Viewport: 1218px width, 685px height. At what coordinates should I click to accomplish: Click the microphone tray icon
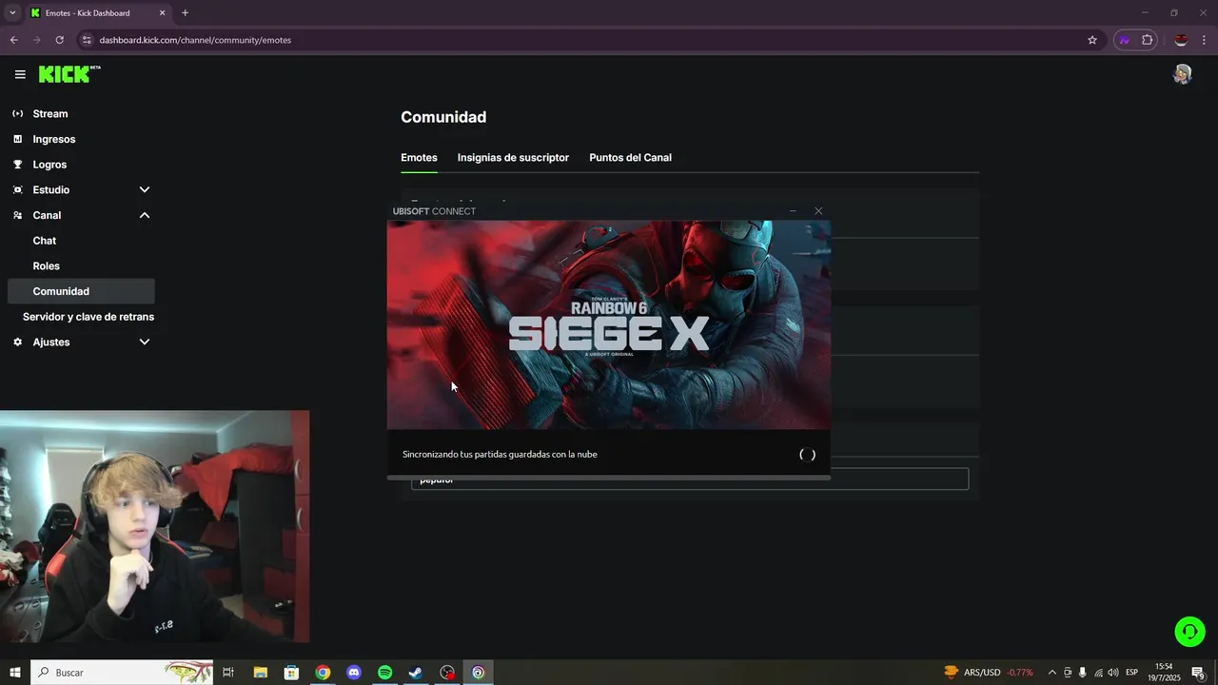point(1083,673)
